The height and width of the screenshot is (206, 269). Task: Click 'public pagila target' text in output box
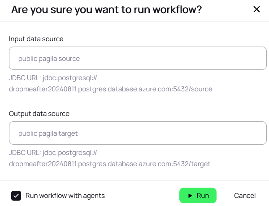click(x=48, y=133)
